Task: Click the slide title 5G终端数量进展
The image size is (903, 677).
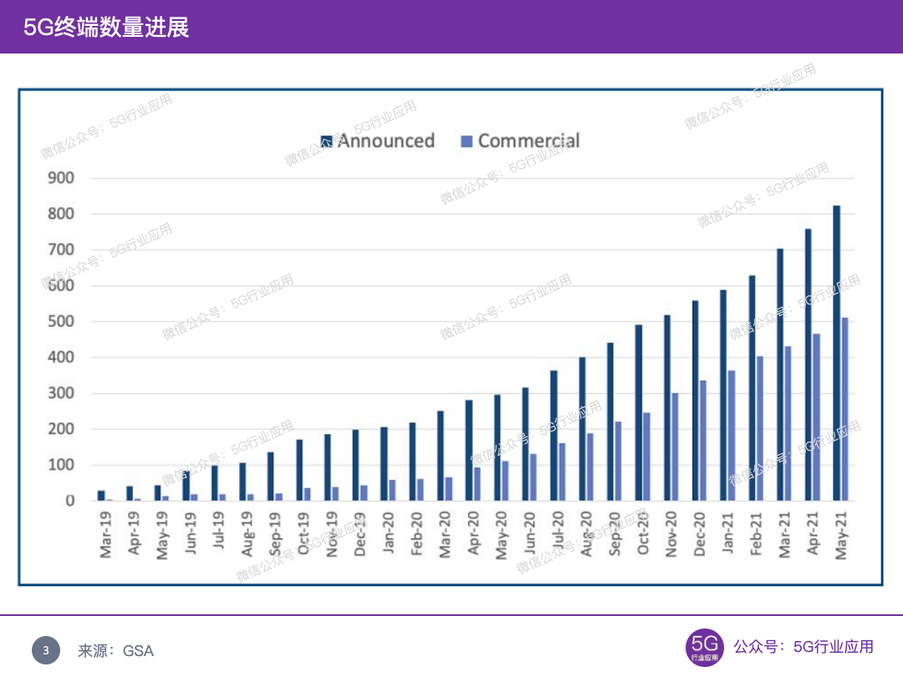Action: tap(106, 27)
